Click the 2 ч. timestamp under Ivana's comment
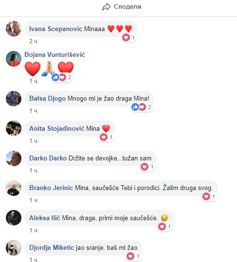The width and height of the screenshot is (237, 262). (34, 41)
